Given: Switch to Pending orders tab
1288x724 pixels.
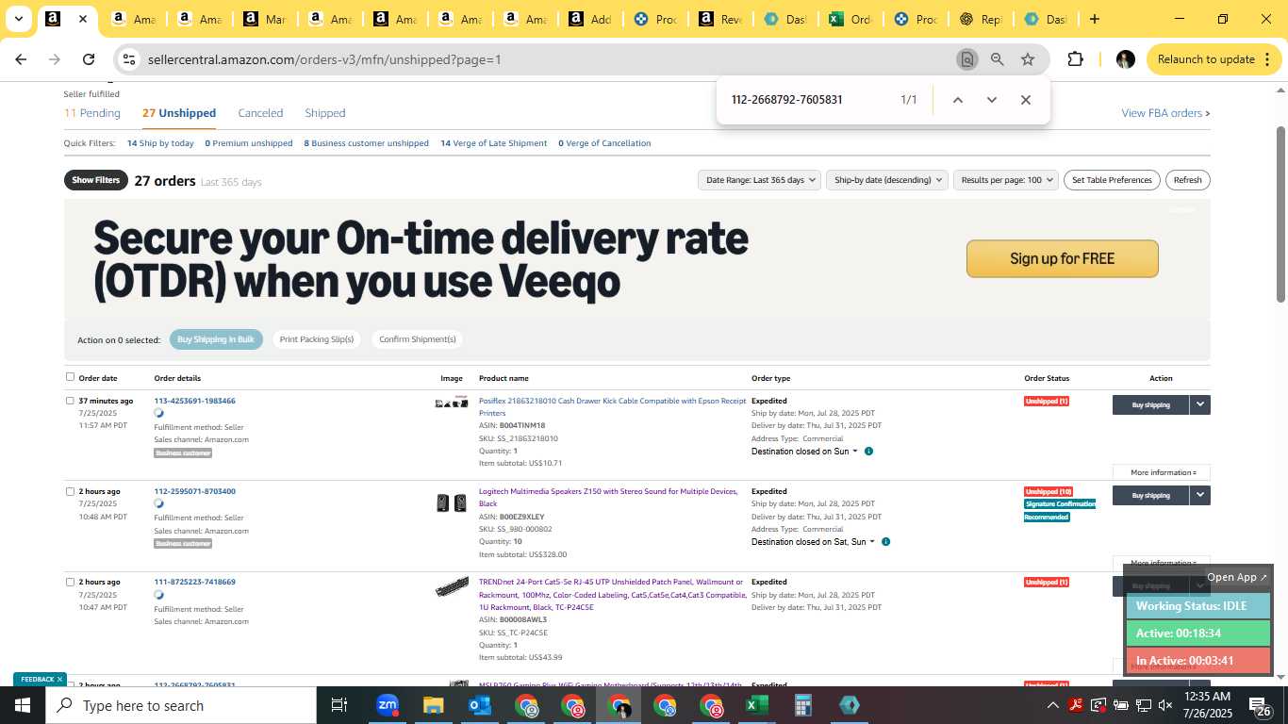Looking at the screenshot, I should pyautogui.click(x=92, y=113).
